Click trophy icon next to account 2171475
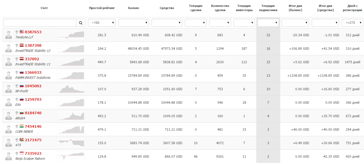The width and height of the screenshot is (364, 164). [x=16, y=140]
